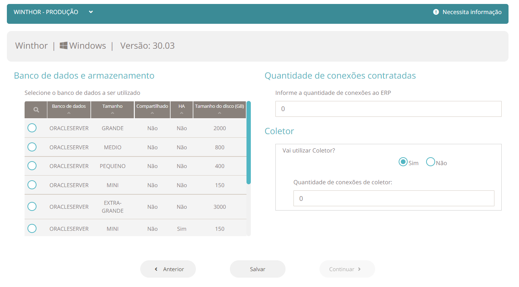
Task: Click the Banco de dados e armazenamento heading
Action: [x=84, y=75]
